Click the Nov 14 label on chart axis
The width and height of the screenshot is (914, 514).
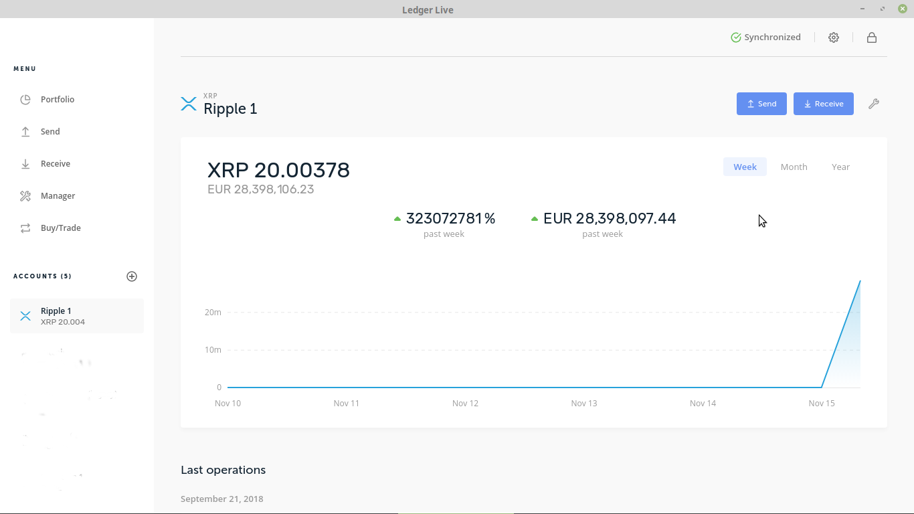coord(703,404)
